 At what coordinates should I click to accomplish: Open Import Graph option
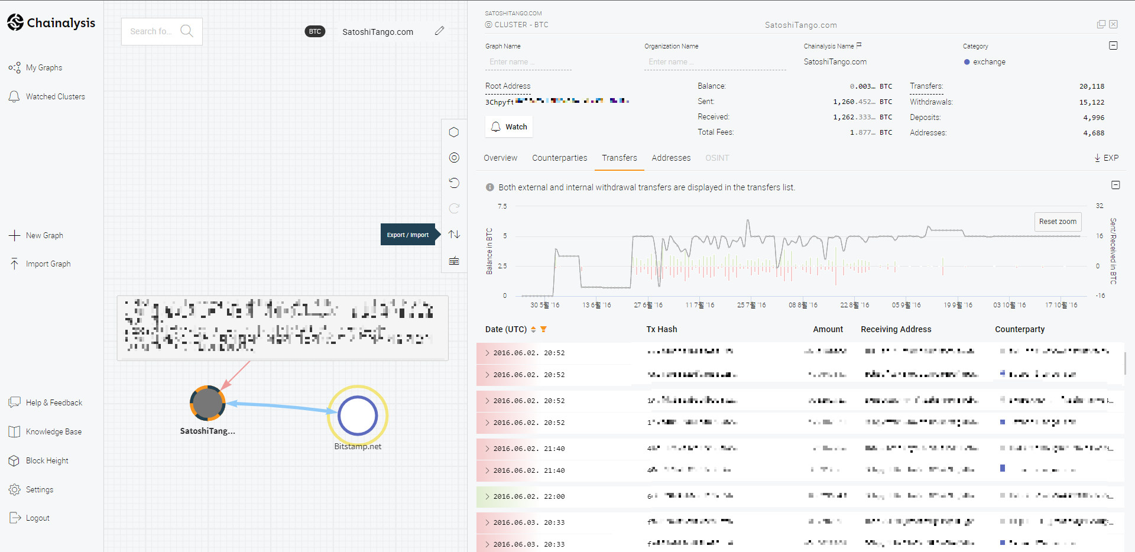tap(40, 264)
